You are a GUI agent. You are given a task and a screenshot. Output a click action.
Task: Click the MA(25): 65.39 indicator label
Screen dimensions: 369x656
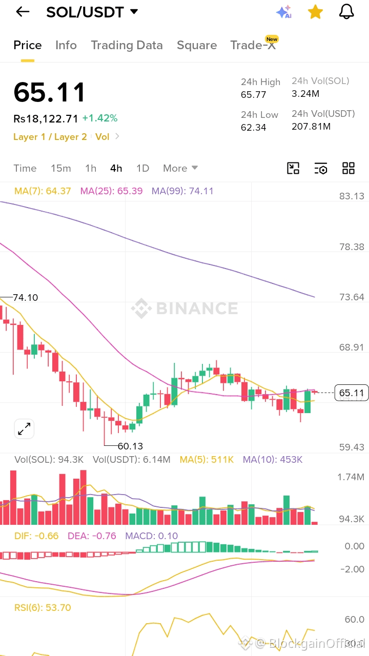(111, 191)
